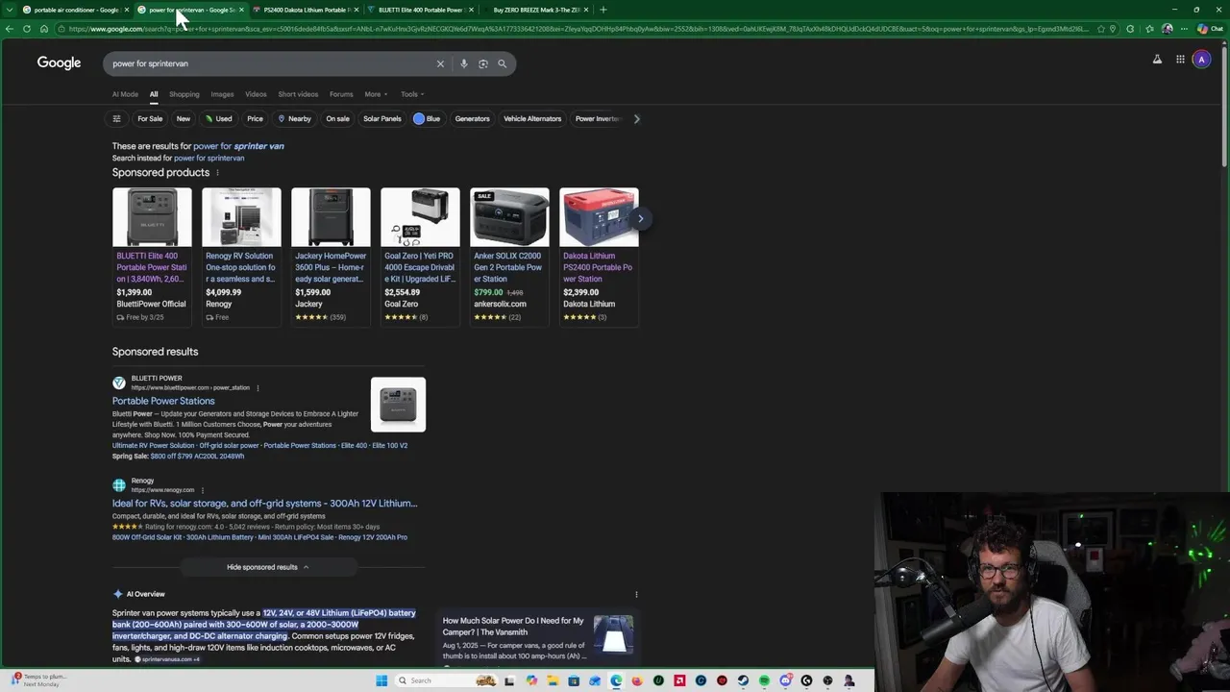Viewport: 1230px width, 692px height.
Task: Open Bluetti ad options dots
Action: pyautogui.click(x=258, y=388)
